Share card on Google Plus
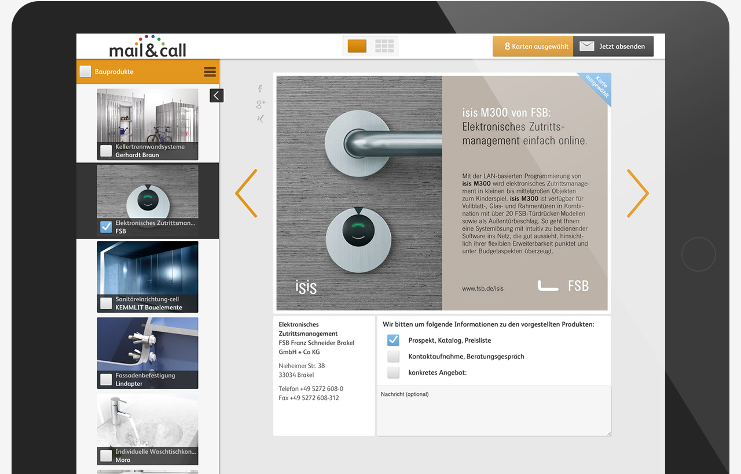 (261, 104)
